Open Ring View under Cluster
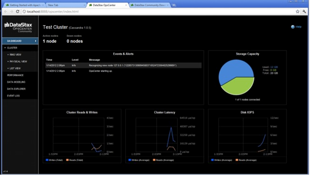This screenshot has height=175, width=310. (16, 55)
